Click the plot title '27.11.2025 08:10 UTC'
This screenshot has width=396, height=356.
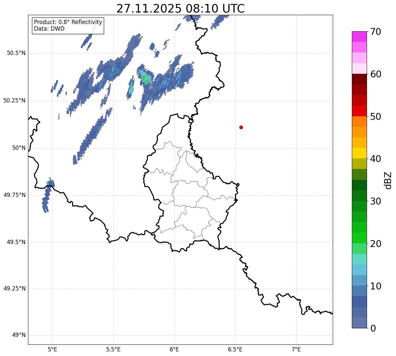181,9
